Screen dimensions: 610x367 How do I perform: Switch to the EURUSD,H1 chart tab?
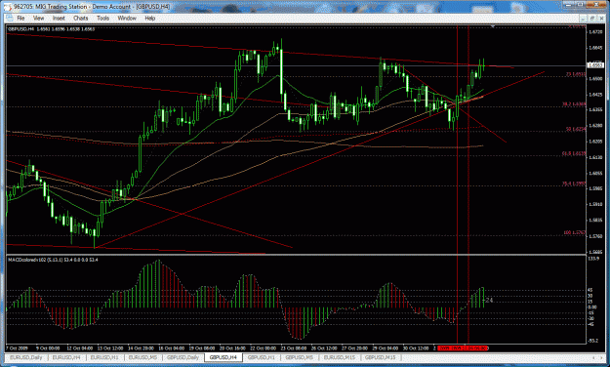pos(104,357)
